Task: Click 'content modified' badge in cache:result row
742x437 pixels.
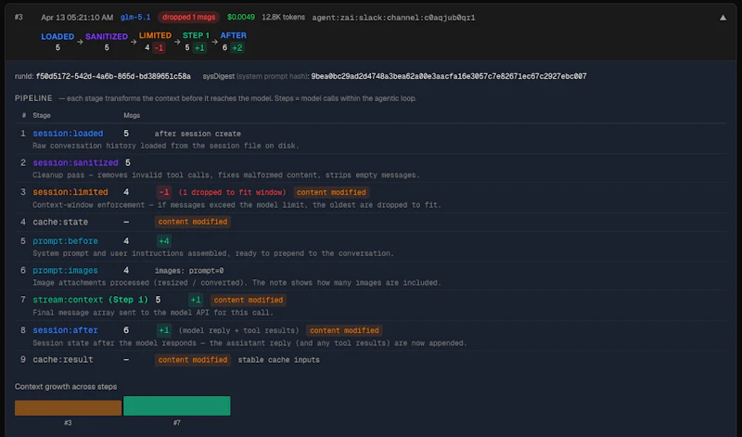Action: (x=193, y=360)
